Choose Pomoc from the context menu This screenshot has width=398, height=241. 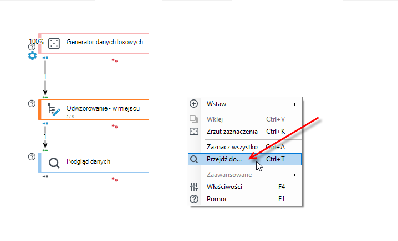(244, 199)
